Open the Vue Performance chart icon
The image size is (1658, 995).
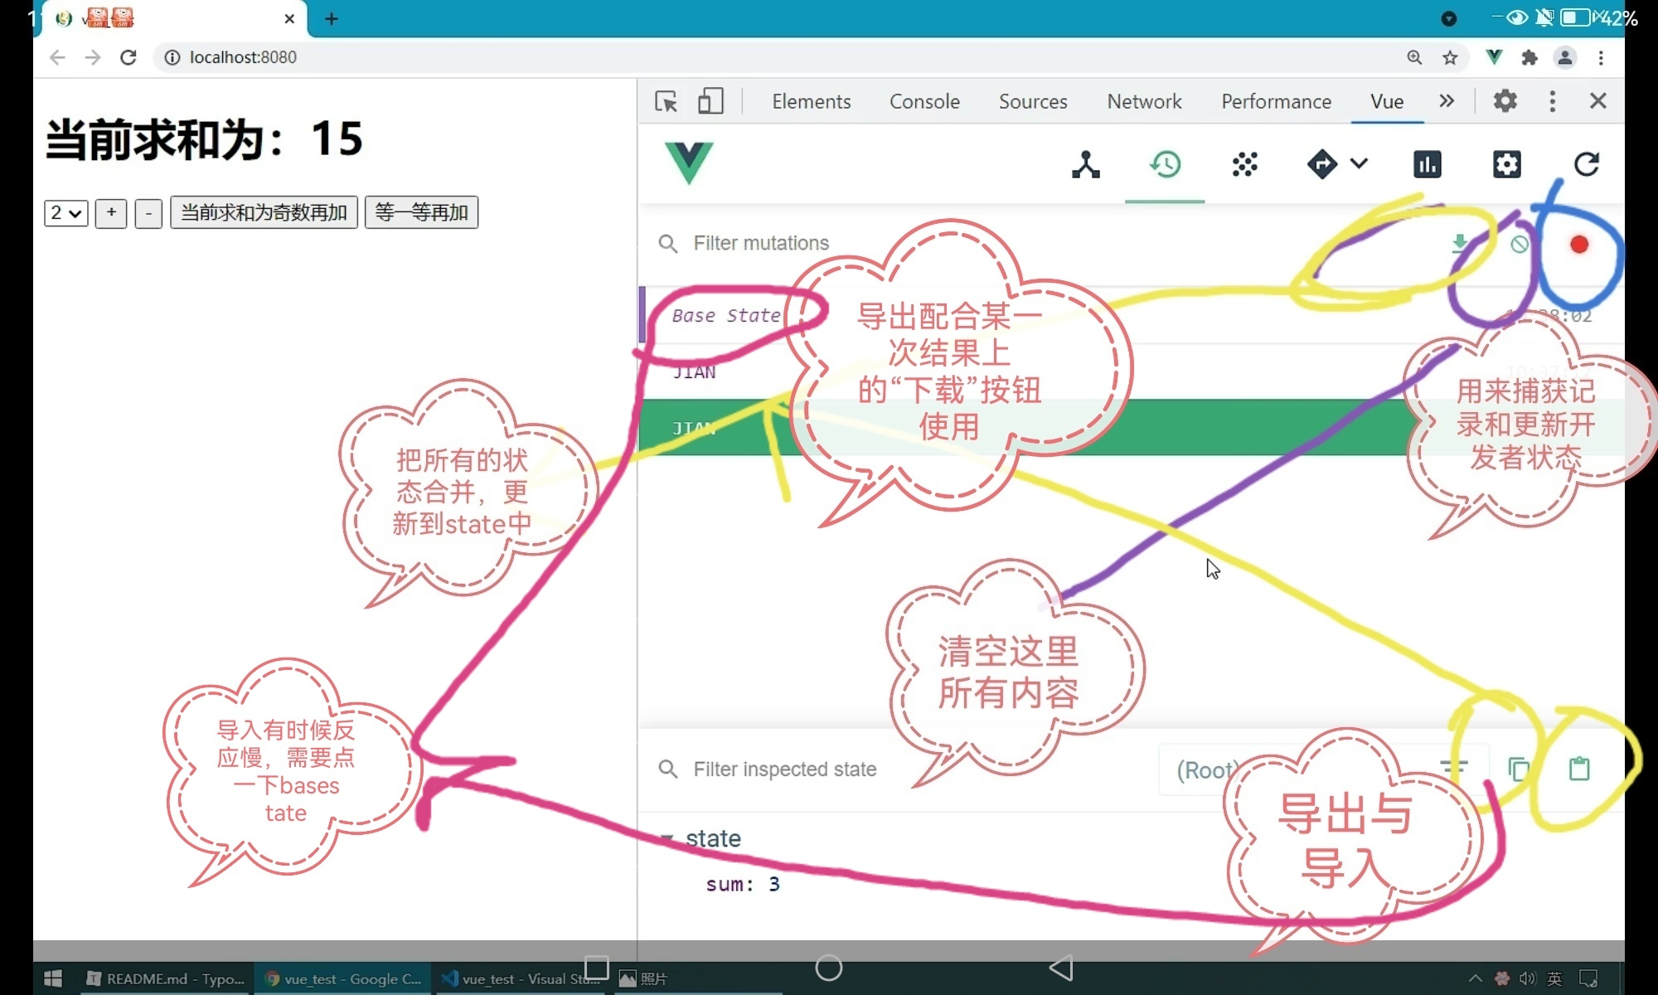tap(1427, 164)
